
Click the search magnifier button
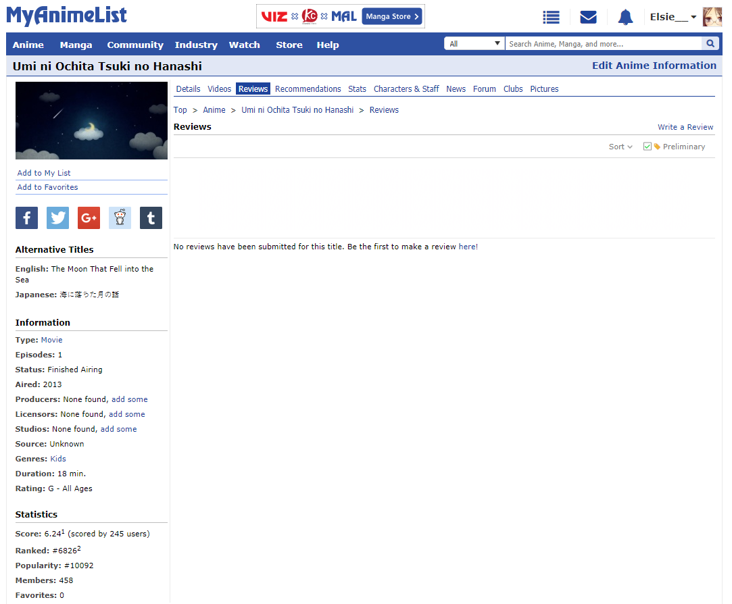coord(710,44)
